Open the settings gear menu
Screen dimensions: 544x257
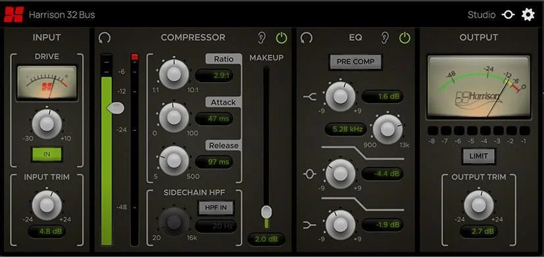click(x=528, y=15)
